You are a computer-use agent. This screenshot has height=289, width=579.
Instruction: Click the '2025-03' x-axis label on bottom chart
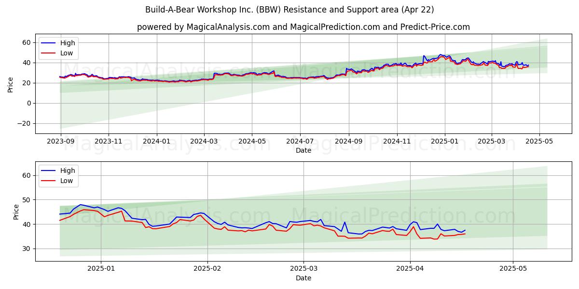[304, 270]
